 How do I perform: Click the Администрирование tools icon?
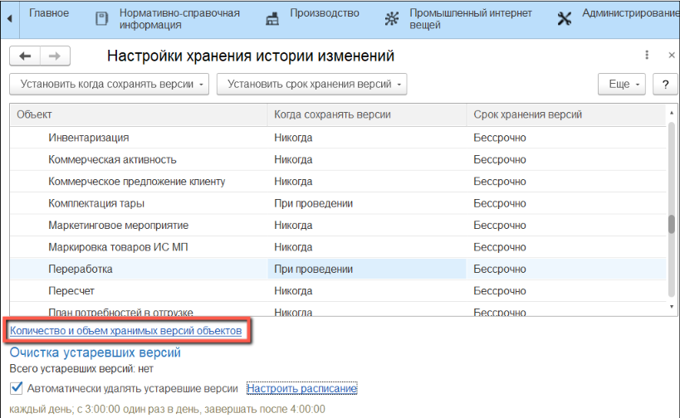[x=564, y=18]
